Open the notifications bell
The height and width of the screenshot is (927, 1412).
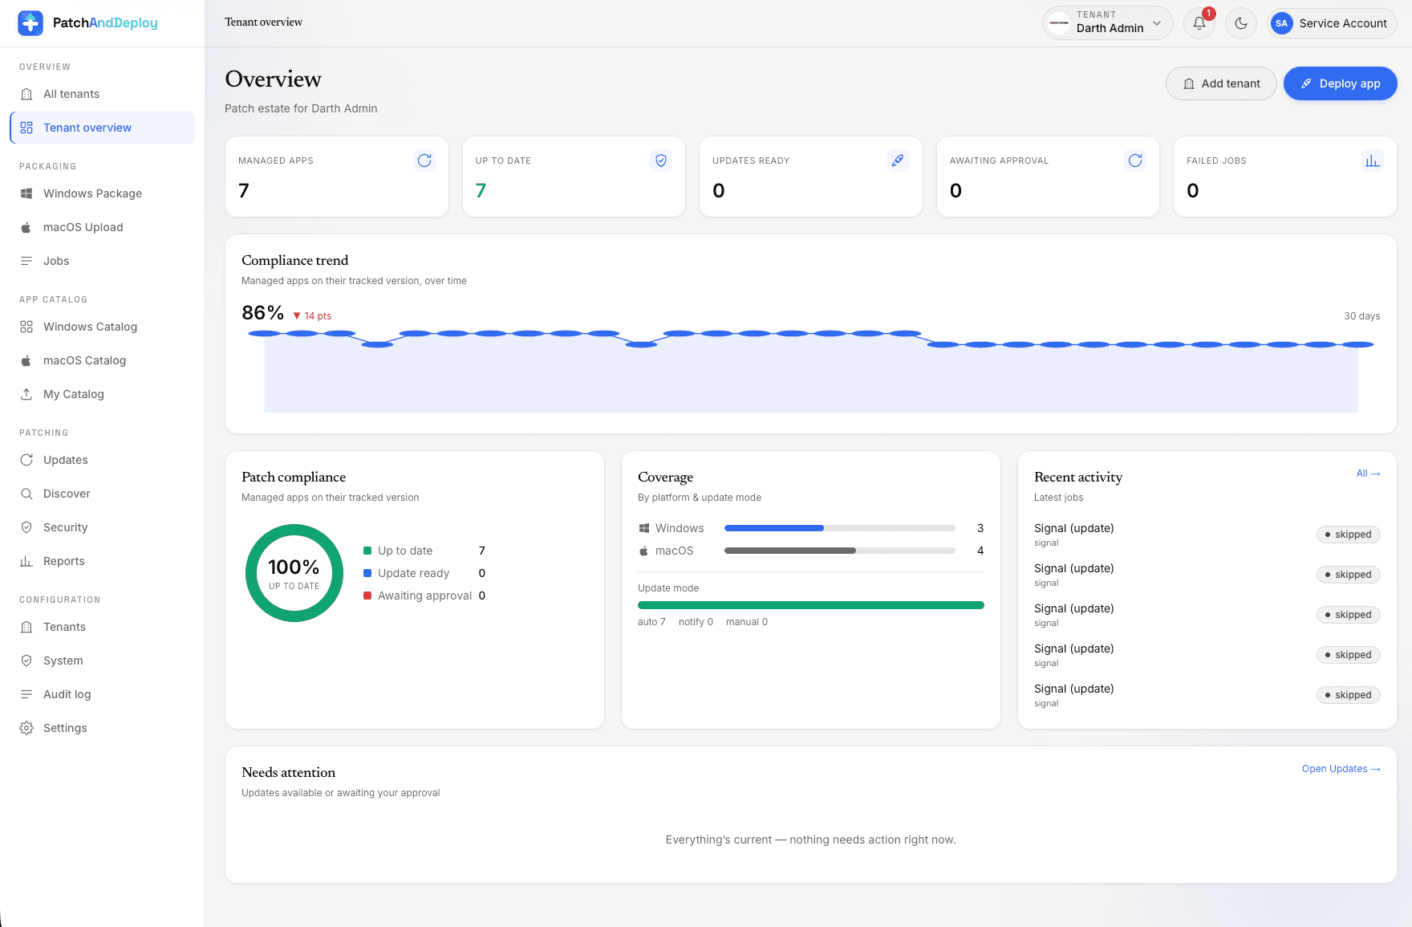[1199, 23]
